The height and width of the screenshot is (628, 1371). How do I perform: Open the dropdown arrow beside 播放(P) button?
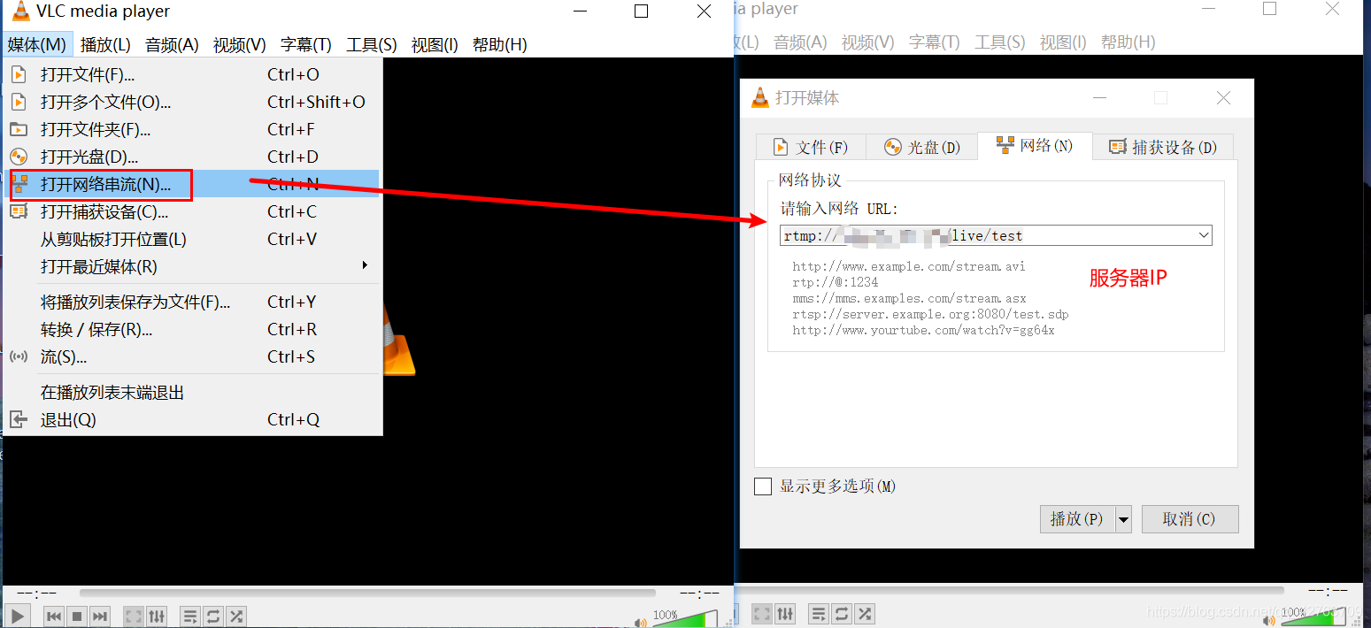point(1123,519)
